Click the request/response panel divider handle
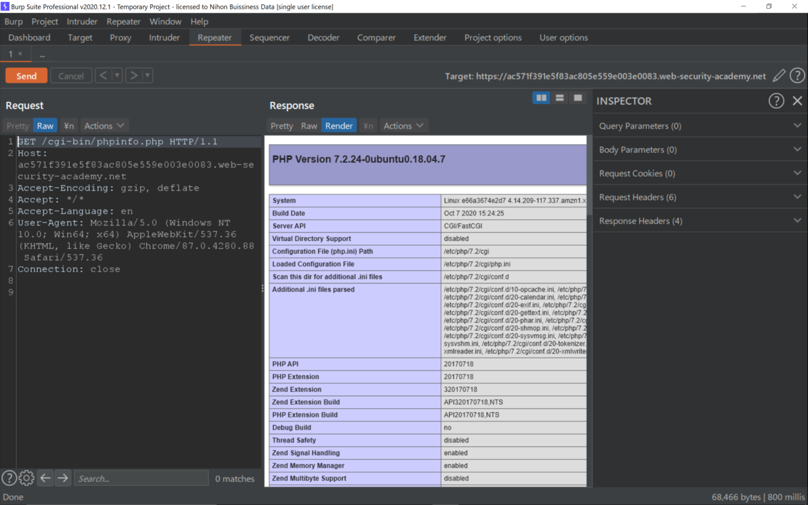 [x=263, y=288]
